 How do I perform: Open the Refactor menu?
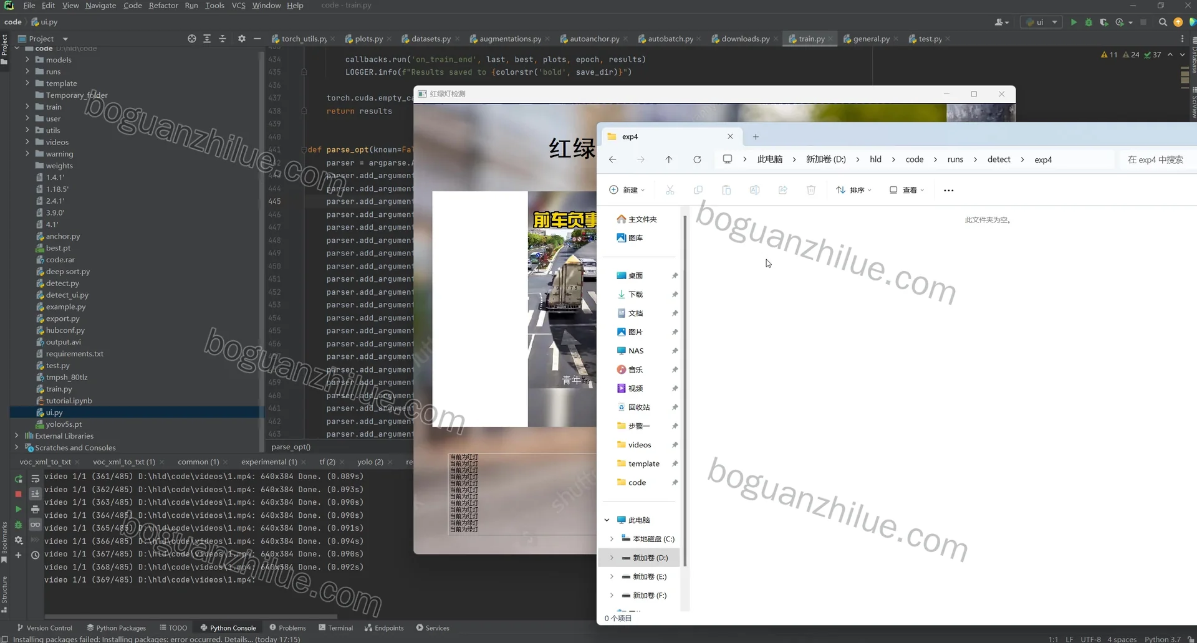pyautogui.click(x=163, y=5)
